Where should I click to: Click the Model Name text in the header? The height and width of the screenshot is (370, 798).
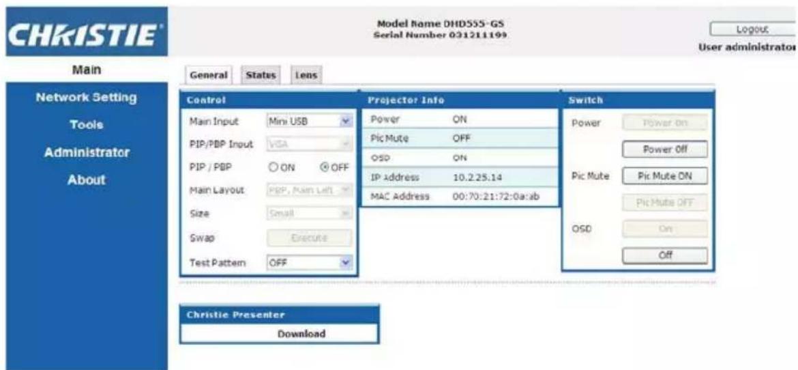tap(441, 24)
